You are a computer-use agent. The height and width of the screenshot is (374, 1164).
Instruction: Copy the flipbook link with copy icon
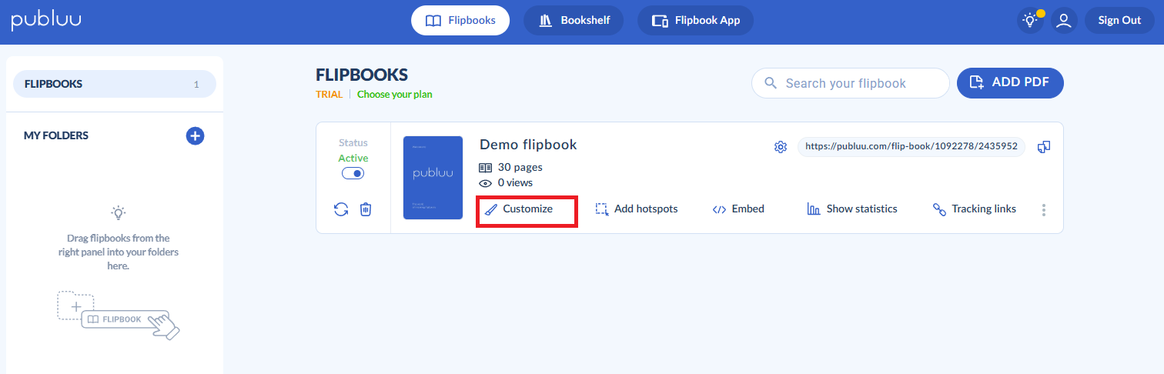click(x=1044, y=147)
